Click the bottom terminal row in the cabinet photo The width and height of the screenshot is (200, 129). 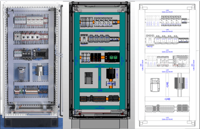(x=31, y=92)
